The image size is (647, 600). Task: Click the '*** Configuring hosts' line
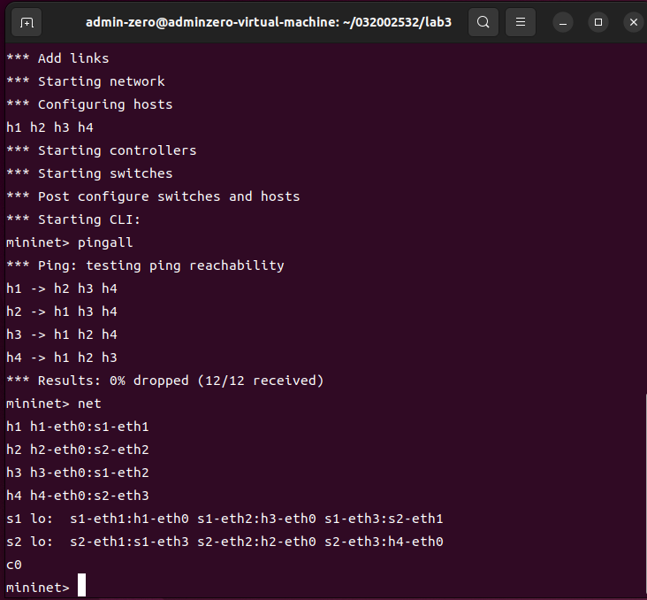[x=89, y=105]
